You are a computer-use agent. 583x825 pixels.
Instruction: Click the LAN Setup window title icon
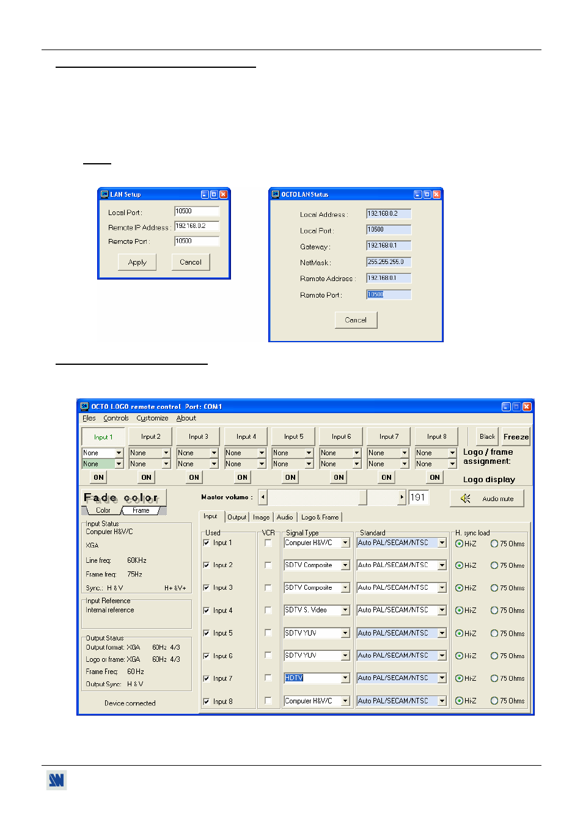click(105, 194)
